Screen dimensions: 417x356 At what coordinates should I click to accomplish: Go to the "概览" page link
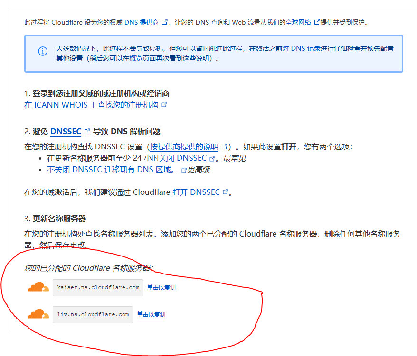click(136, 59)
